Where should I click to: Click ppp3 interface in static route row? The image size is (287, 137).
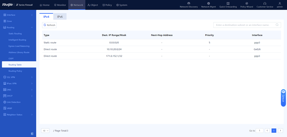click(257, 42)
